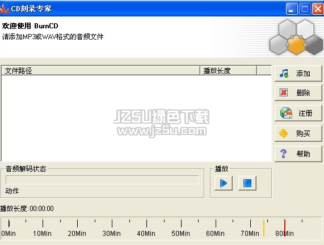
Task: Click the 删除 button label
Action: point(303,93)
